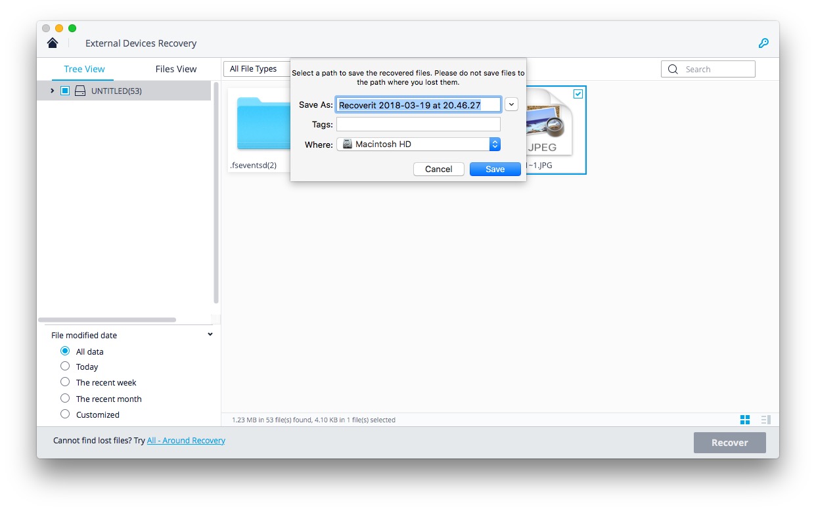Image resolution: width=816 pixels, height=511 pixels.
Task: Switch to list view using bottom-right icon
Action: (x=765, y=419)
